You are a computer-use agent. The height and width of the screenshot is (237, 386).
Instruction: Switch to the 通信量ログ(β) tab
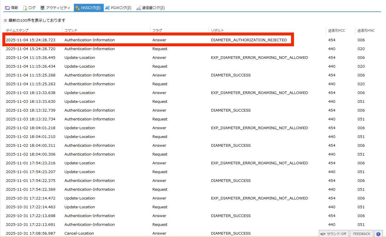pos(151,8)
